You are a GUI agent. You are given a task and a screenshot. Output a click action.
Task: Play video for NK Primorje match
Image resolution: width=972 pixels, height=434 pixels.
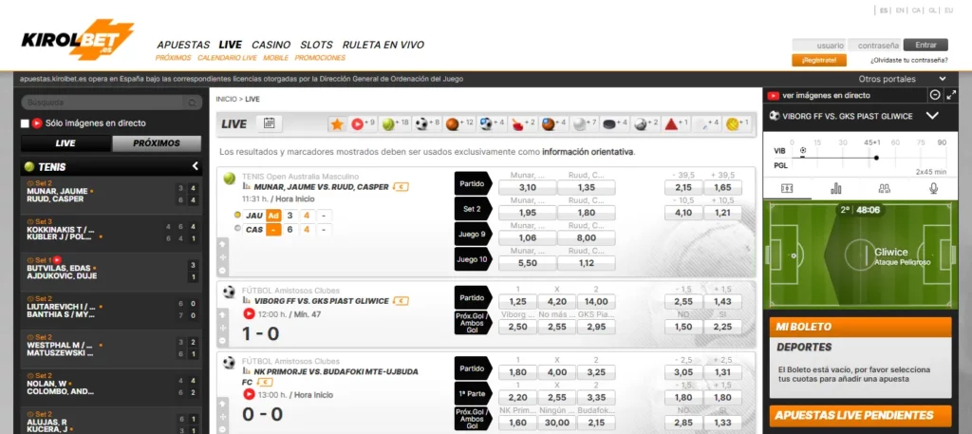pos(249,394)
